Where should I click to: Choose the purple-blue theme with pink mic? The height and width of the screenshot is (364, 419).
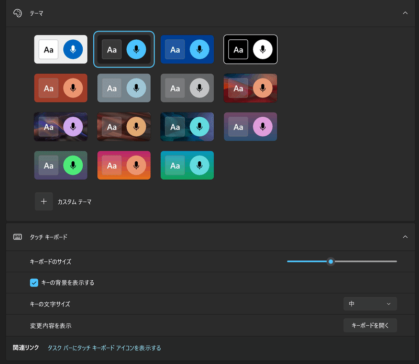pyautogui.click(x=250, y=127)
